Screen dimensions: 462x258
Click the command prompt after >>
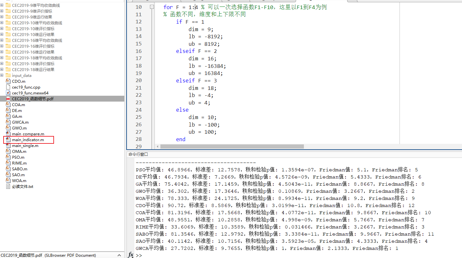click(143, 255)
